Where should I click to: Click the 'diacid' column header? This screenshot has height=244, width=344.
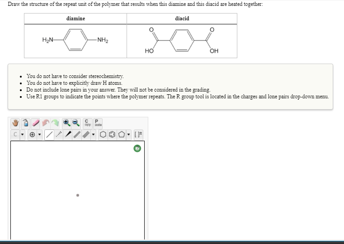click(182, 18)
